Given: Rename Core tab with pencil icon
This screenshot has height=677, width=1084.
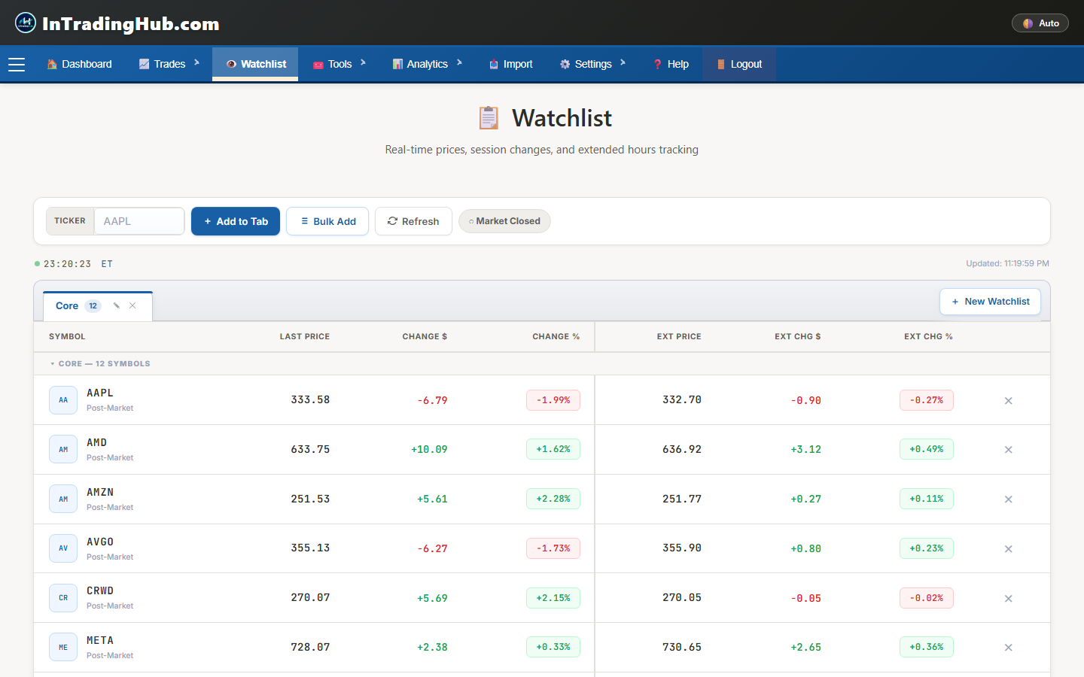Looking at the screenshot, I should click(x=117, y=305).
